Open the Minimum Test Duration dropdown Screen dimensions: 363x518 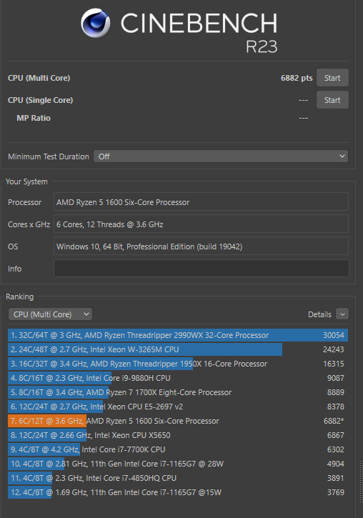point(221,156)
